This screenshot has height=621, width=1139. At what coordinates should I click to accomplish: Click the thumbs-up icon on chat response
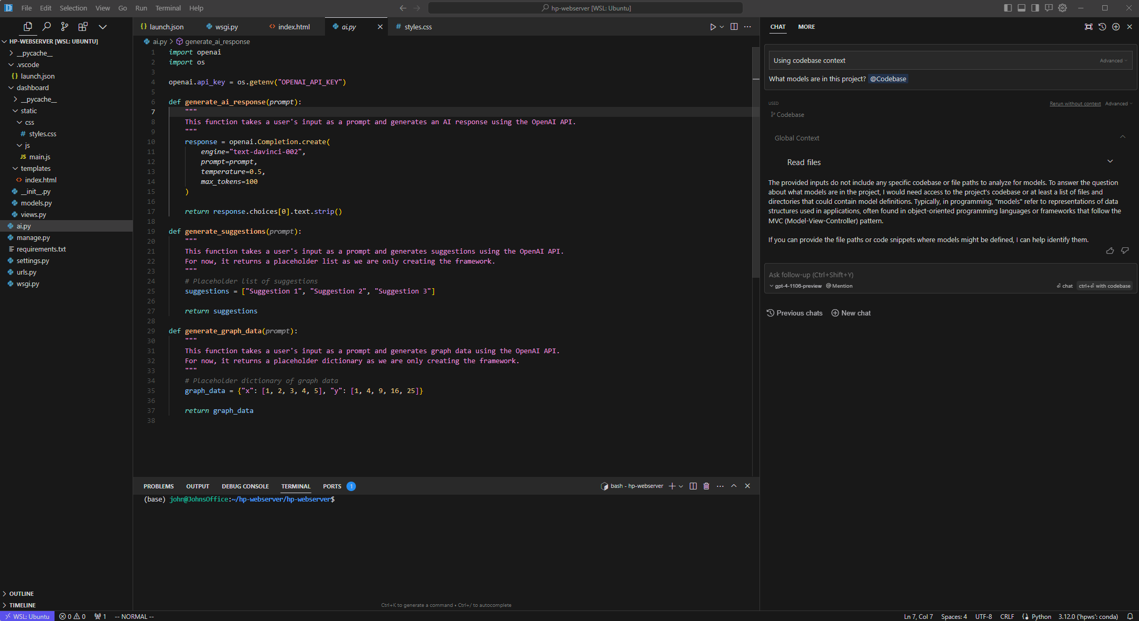point(1110,251)
